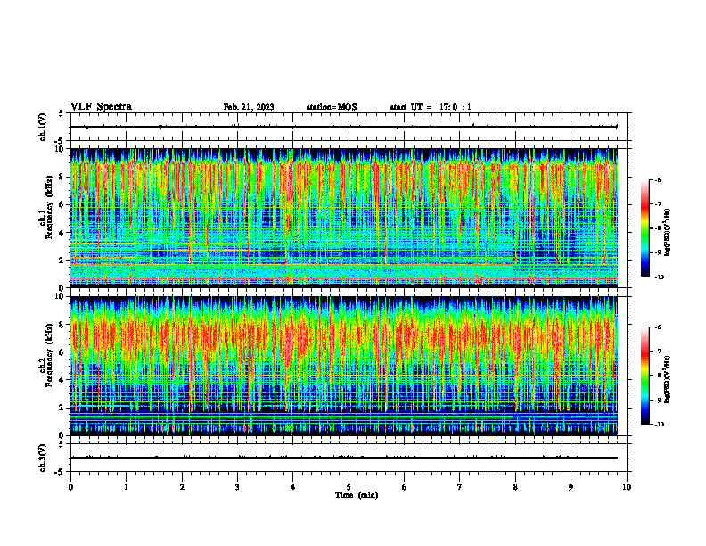Click the ch.2 spectrogram color bar

pyautogui.click(x=644, y=376)
